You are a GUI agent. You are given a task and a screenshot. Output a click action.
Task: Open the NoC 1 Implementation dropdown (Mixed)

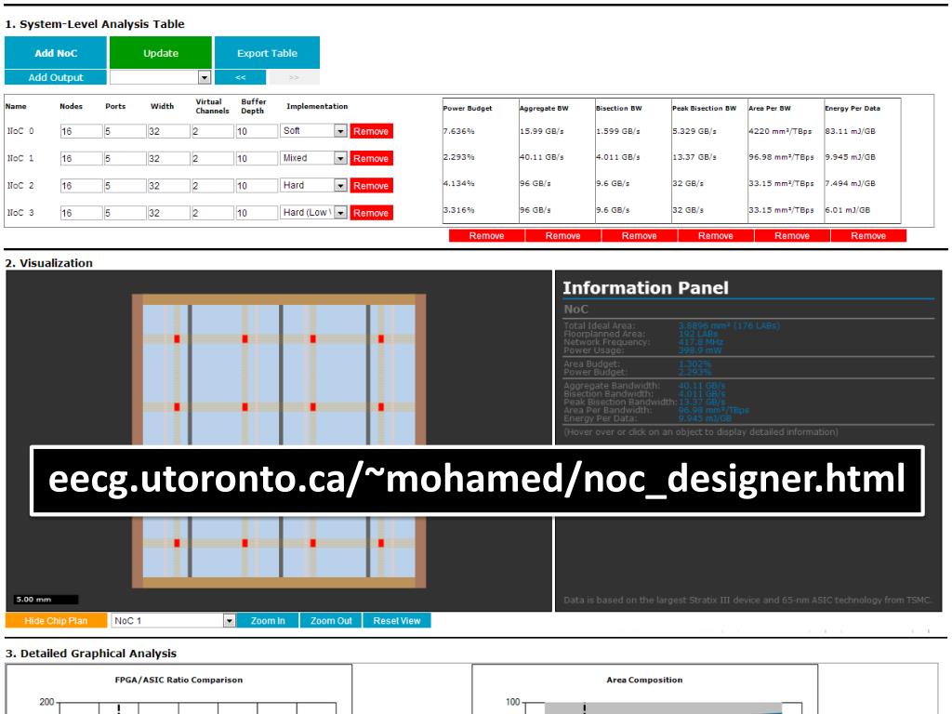(x=313, y=158)
